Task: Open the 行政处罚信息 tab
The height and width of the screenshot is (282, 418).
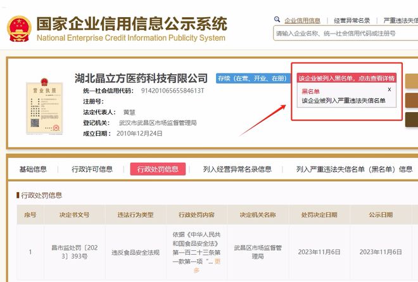Action: (158, 169)
